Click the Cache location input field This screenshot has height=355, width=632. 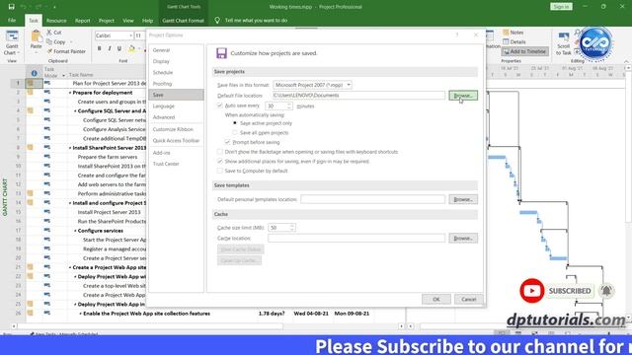(x=356, y=239)
